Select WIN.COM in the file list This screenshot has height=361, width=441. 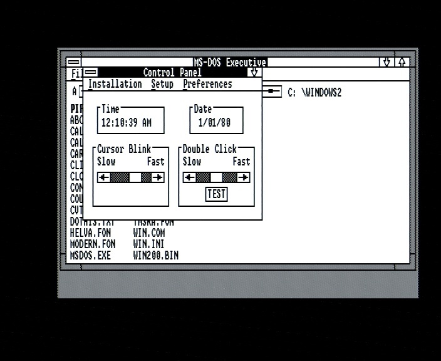[x=149, y=233]
